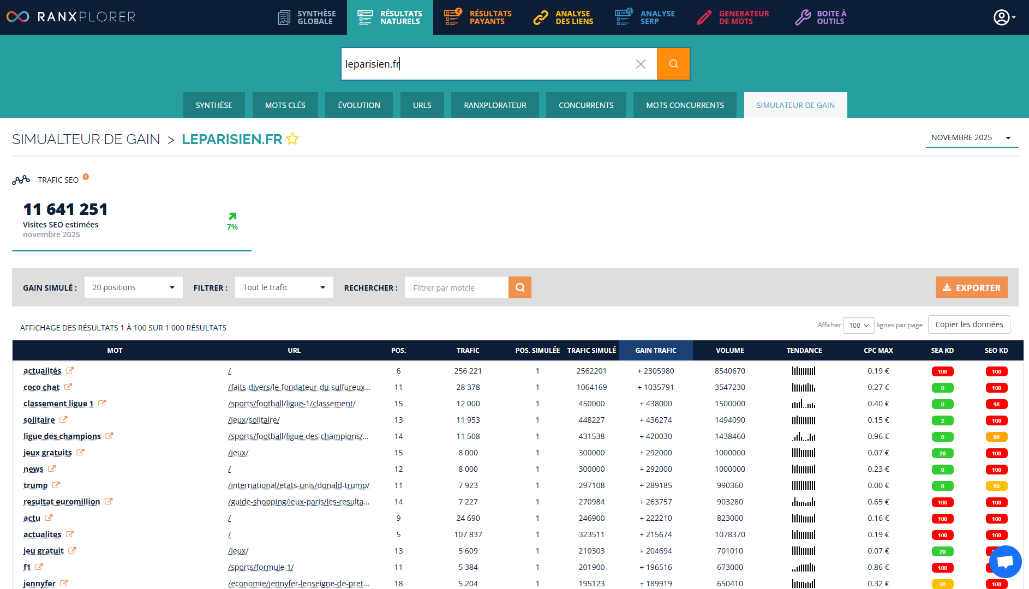
Task: Open the live chat bubble
Action: point(1005,561)
